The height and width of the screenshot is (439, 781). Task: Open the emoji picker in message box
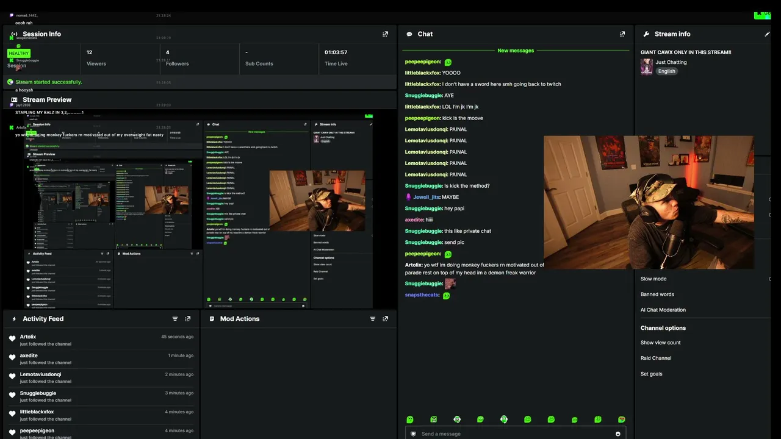tap(618, 434)
